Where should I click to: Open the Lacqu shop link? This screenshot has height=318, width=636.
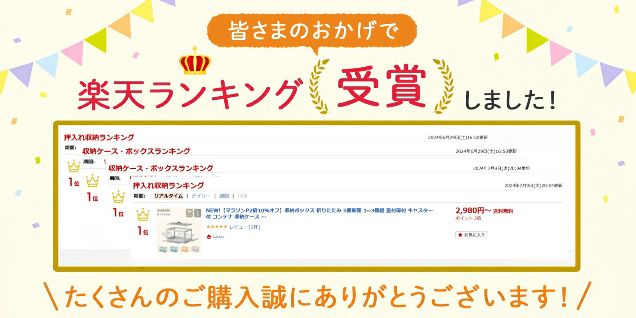(x=218, y=237)
